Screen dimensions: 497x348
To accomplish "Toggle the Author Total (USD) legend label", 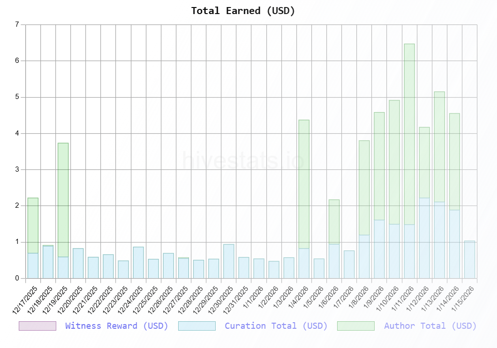I will [x=430, y=325].
